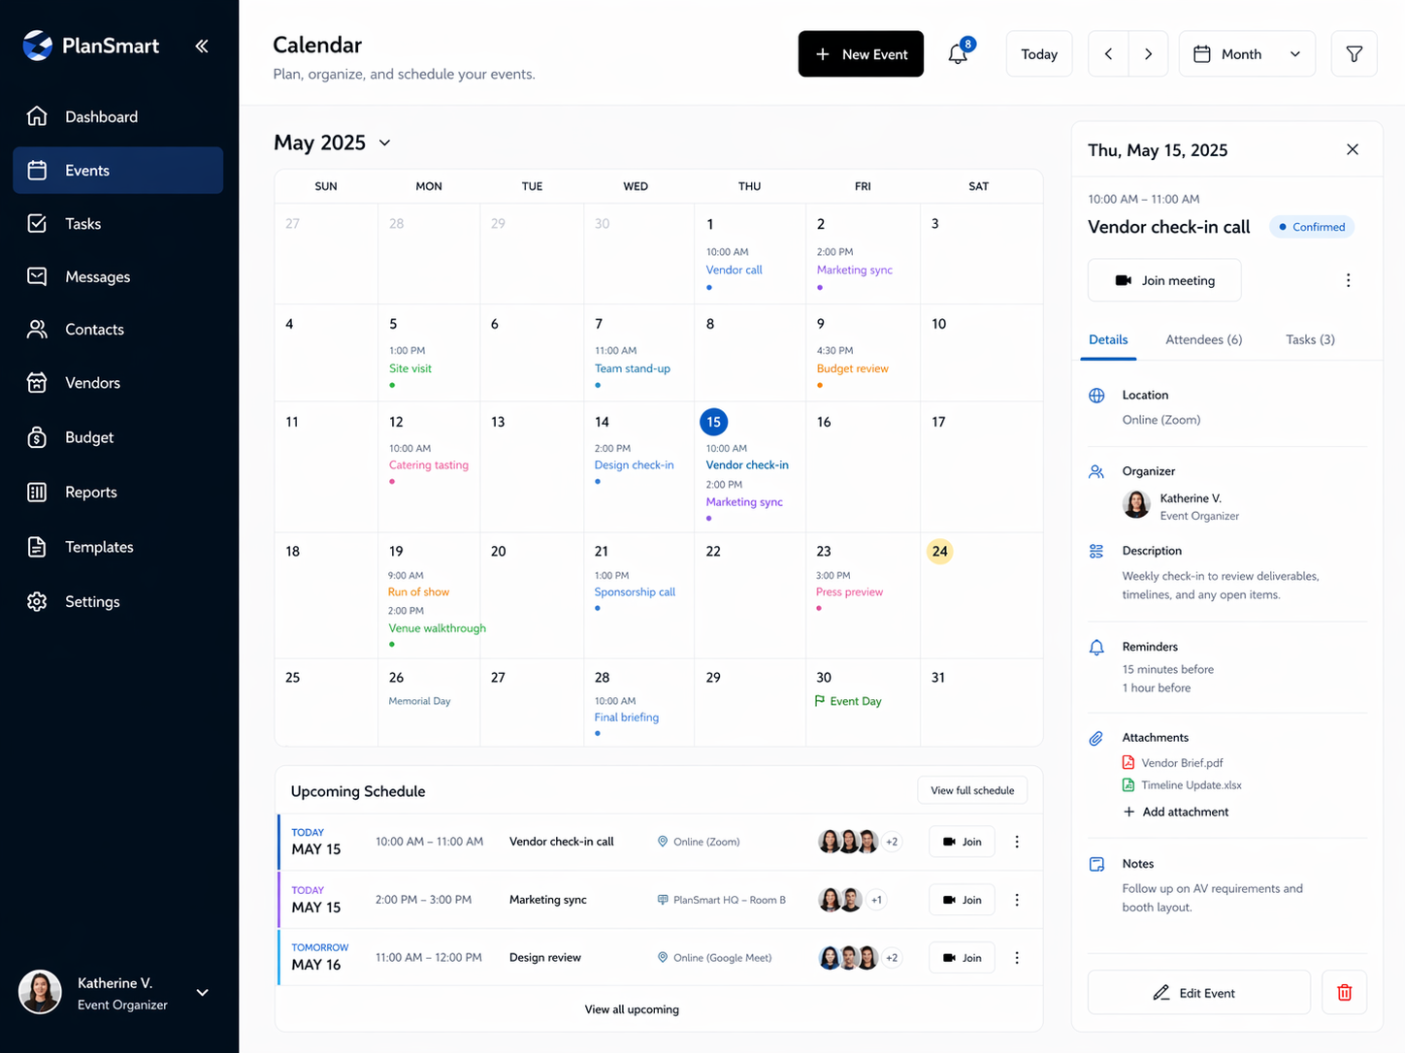Select day 24 on the calendar
1405x1053 pixels.
click(x=938, y=551)
